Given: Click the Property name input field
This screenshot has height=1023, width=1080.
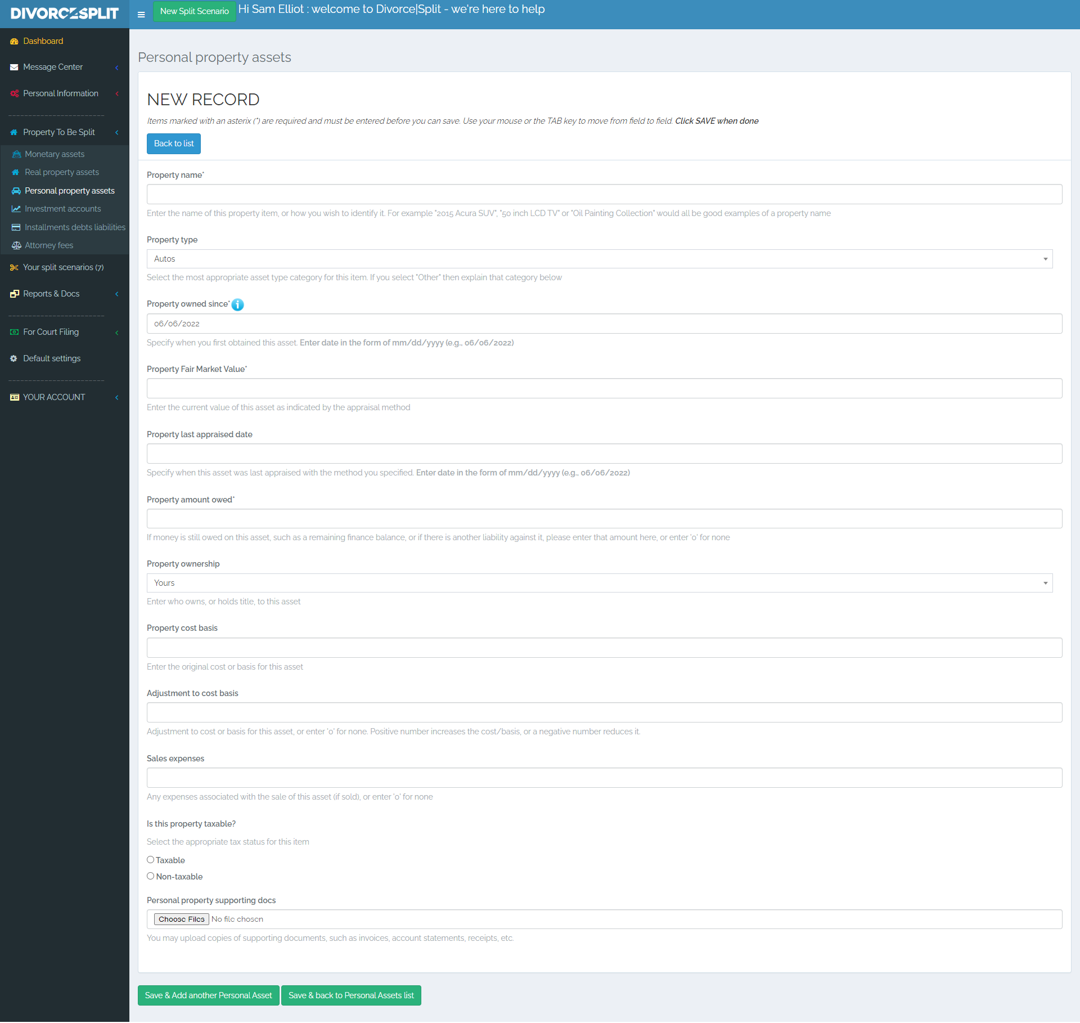Looking at the screenshot, I should tap(604, 194).
